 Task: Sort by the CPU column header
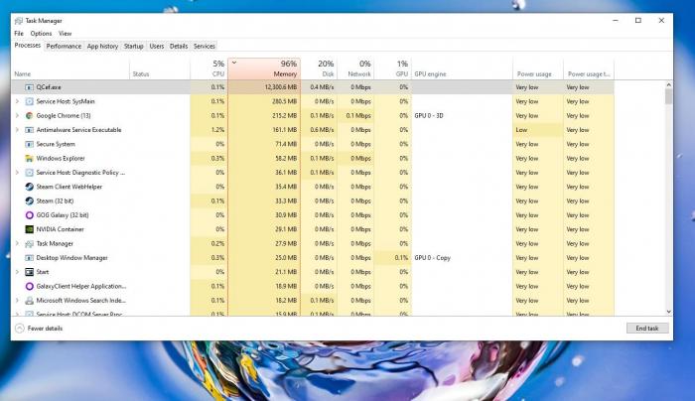(x=209, y=69)
